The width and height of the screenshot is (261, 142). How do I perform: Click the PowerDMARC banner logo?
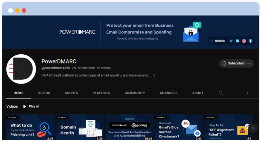[77, 32]
